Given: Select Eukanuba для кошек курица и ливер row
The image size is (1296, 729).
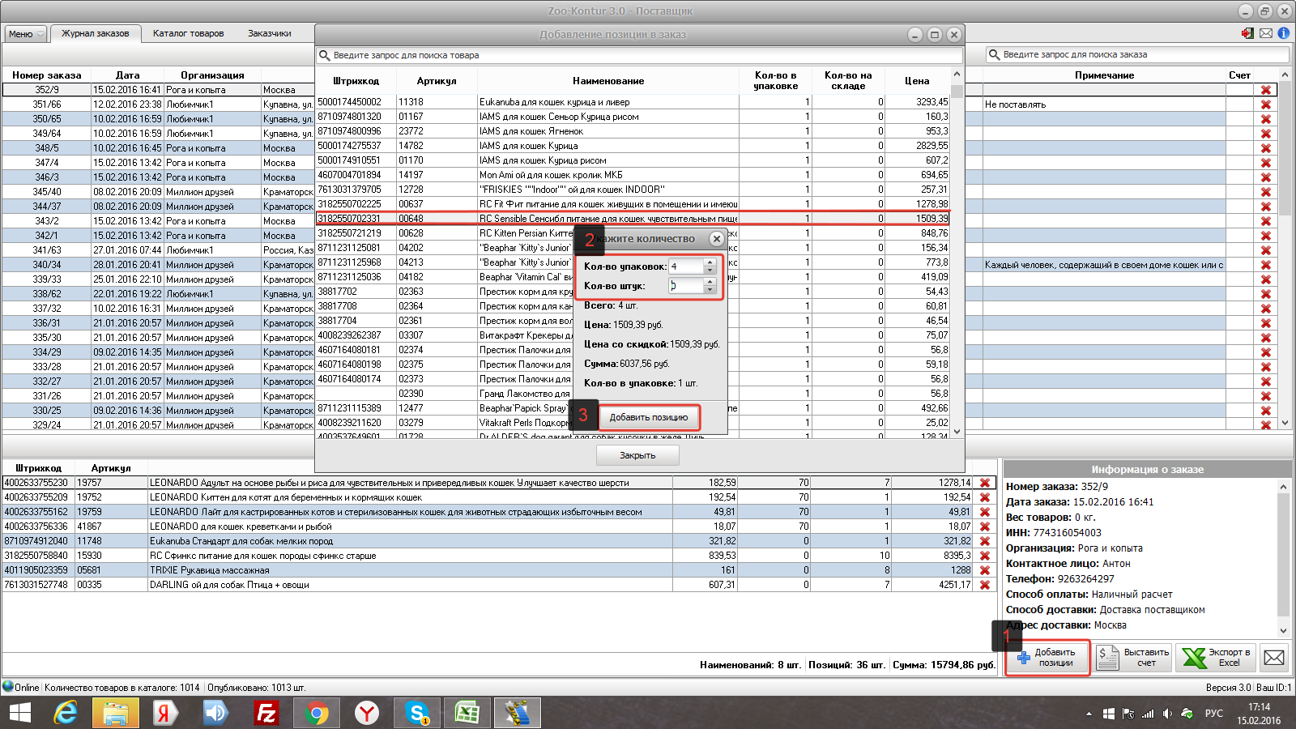Looking at the screenshot, I should tap(633, 102).
